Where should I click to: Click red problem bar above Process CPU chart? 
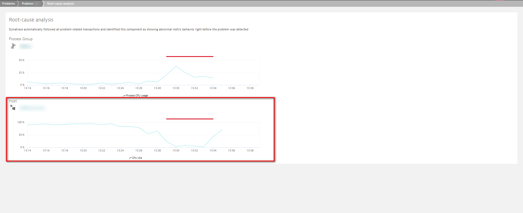[x=190, y=56]
